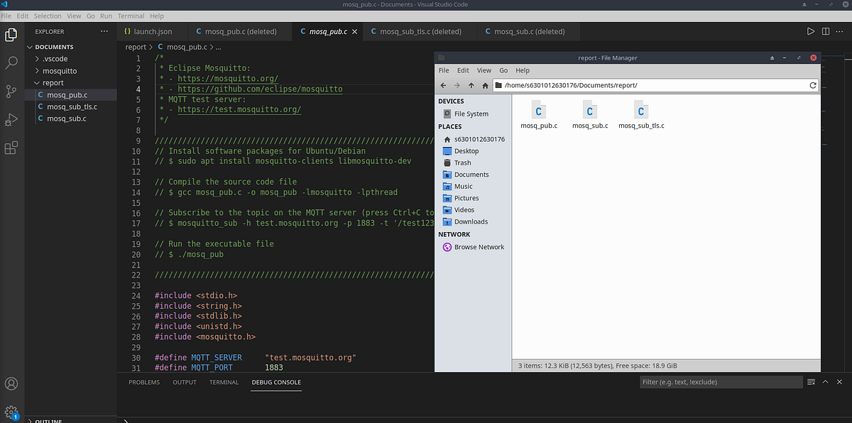Switch to the TERMINAL panel tab
The image size is (852, 423).
[x=224, y=382]
